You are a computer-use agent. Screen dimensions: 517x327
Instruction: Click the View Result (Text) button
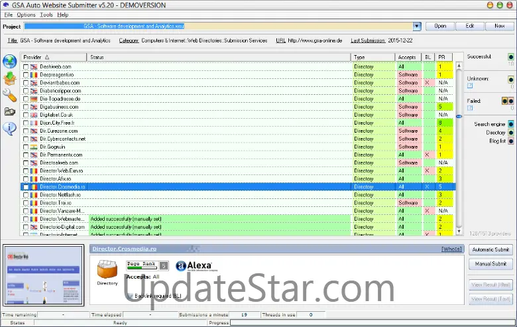pyautogui.click(x=490, y=299)
